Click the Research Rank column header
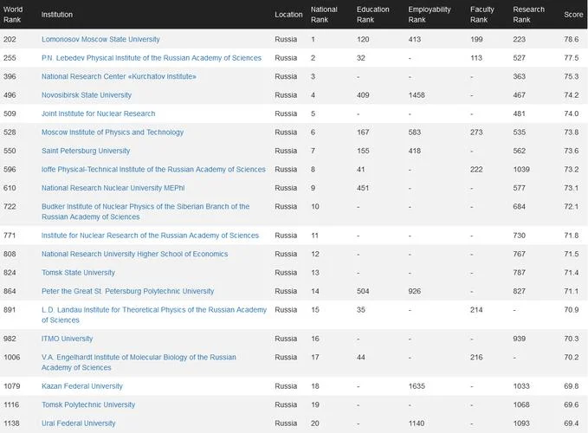 [529, 15]
